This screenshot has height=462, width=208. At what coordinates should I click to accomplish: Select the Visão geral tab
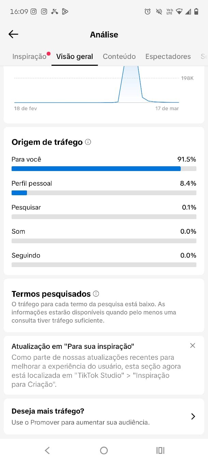pos(75,57)
